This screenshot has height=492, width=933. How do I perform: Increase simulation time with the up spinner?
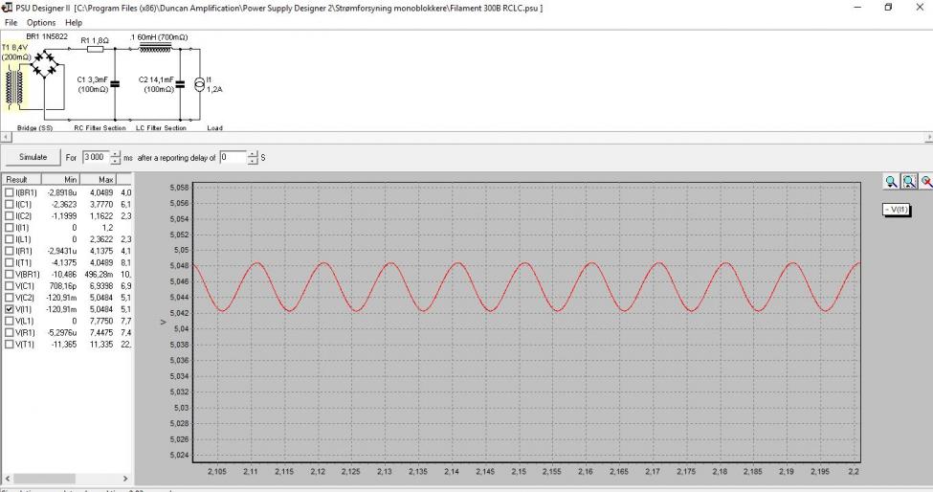[x=116, y=154]
